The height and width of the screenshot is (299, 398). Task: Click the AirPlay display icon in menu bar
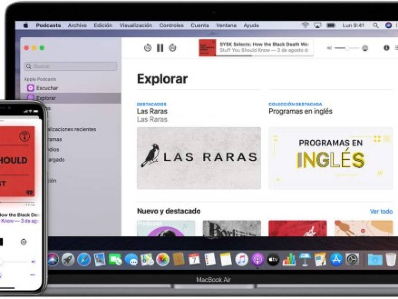click(318, 25)
